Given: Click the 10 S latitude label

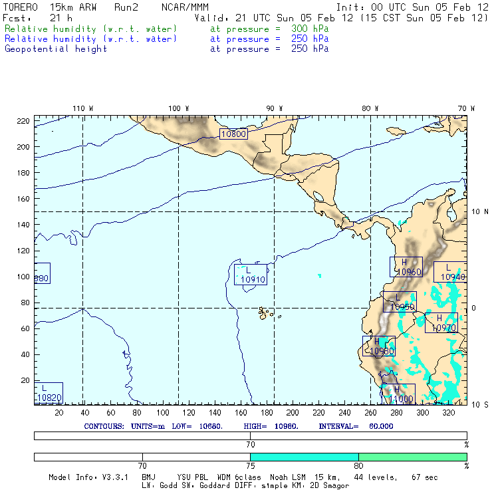Looking at the screenshot, I should pos(480,404).
